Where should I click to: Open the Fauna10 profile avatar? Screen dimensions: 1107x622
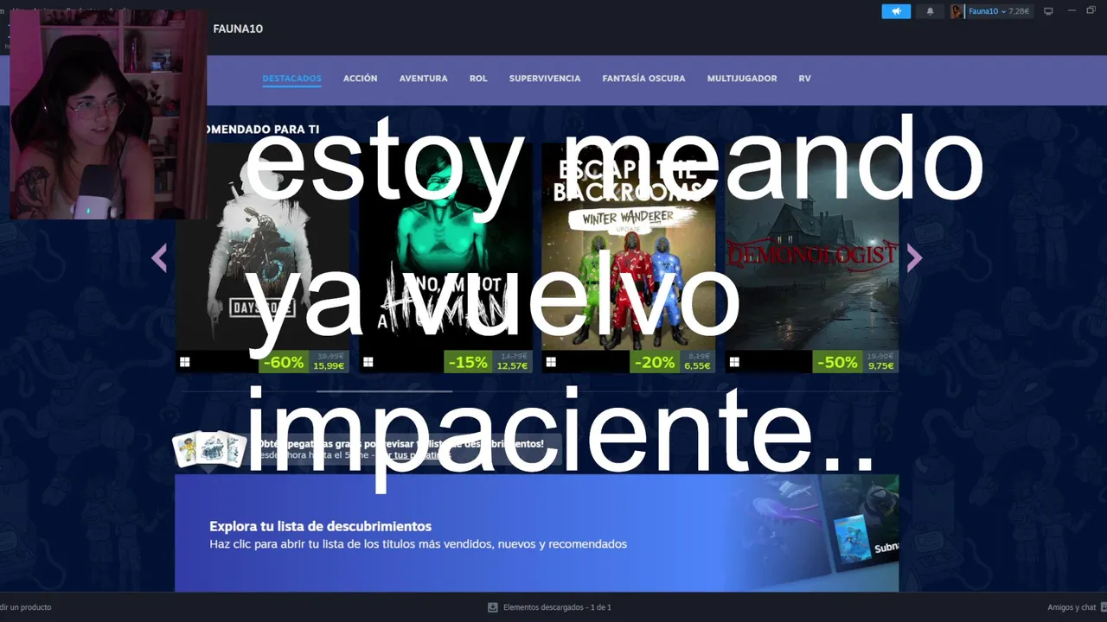[x=957, y=11]
